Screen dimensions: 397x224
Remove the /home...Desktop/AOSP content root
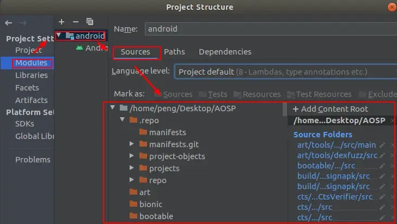tap(393, 121)
